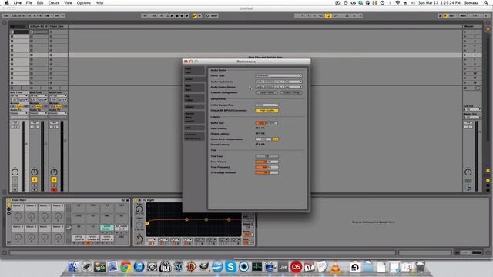
Task: Adjust the Buffer Size slider
Action: [x=267, y=123]
